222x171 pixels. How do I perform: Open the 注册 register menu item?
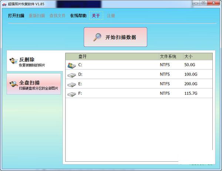point(111,16)
